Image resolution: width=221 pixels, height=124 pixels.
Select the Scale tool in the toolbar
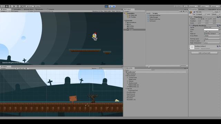[x=14, y=7]
